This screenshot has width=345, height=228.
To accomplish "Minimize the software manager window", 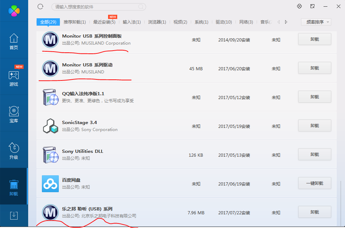I will coord(325,6).
